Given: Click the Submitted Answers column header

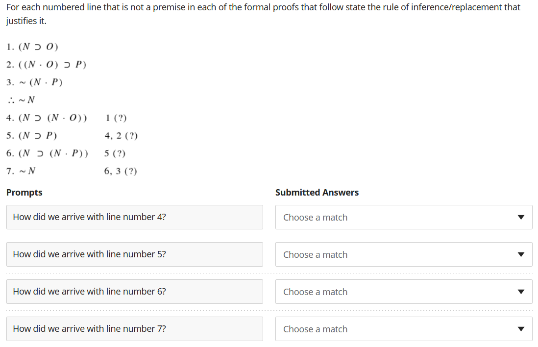Looking at the screenshot, I should (317, 192).
